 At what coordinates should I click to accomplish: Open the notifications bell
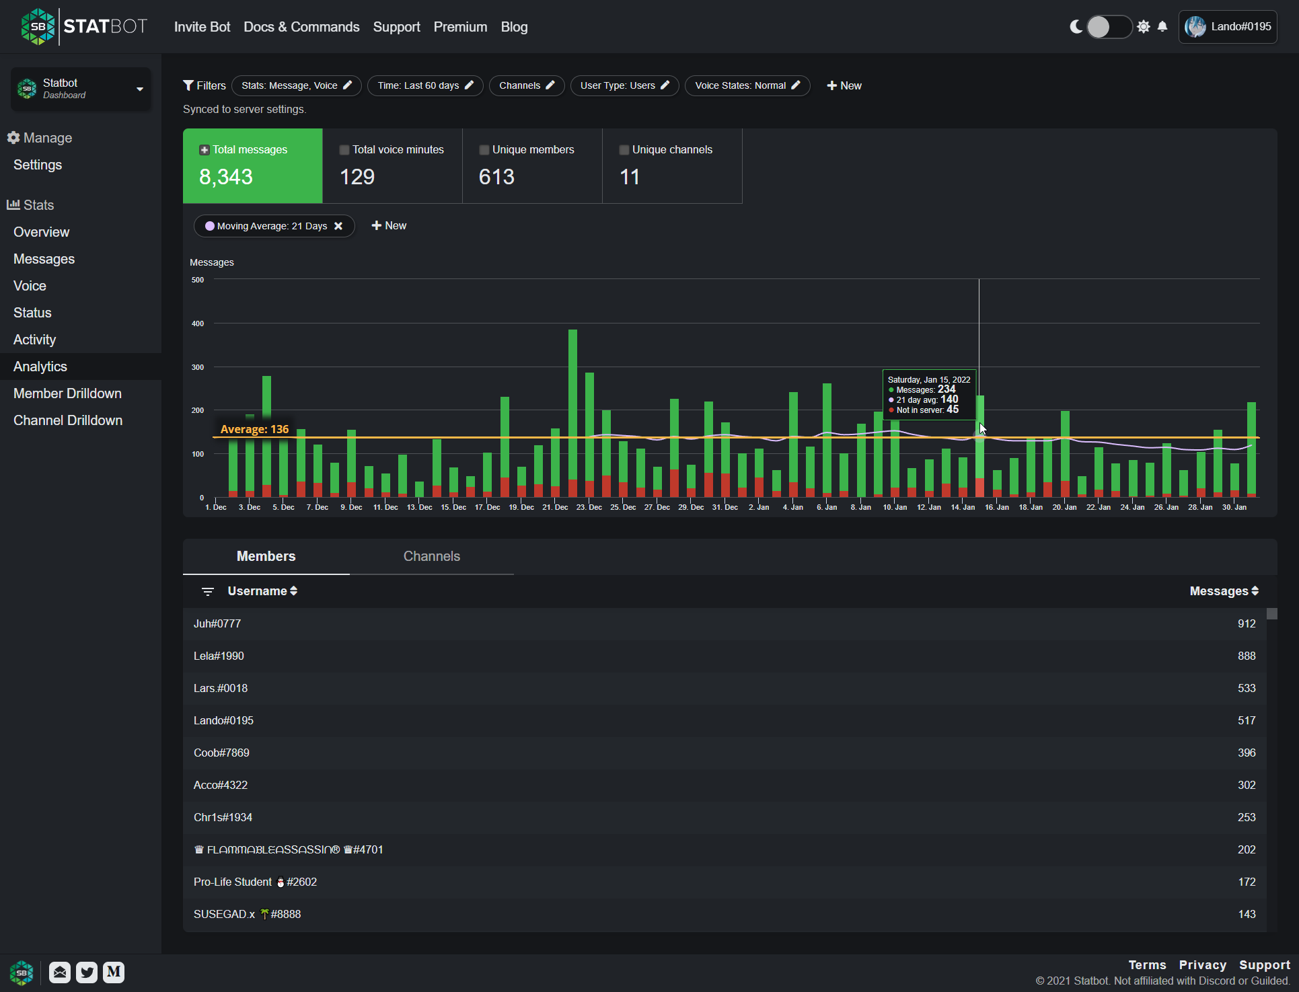tap(1162, 27)
